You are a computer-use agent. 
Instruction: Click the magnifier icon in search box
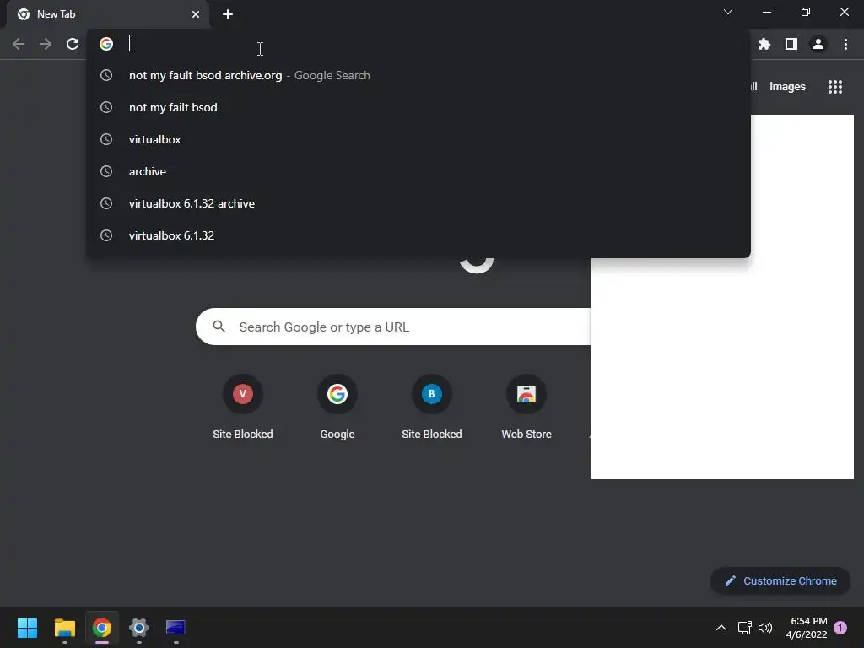(219, 327)
